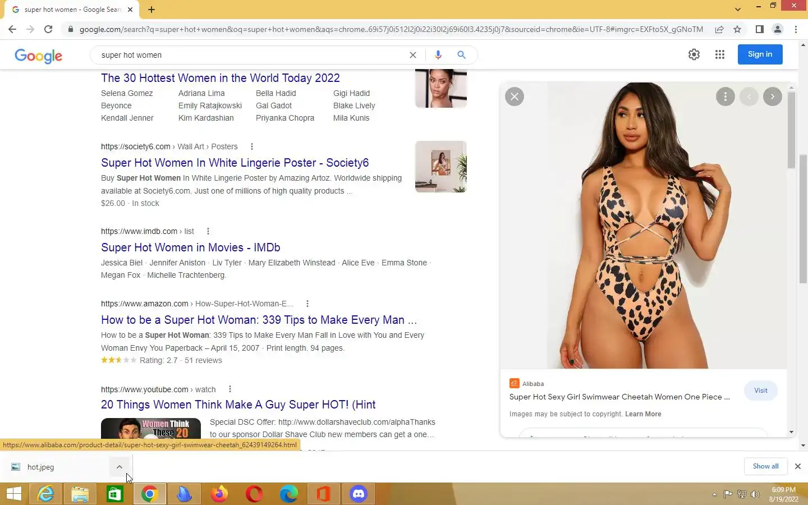This screenshot has height=505, width=808.
Task: Open Google apps grid
Action: 720,54
